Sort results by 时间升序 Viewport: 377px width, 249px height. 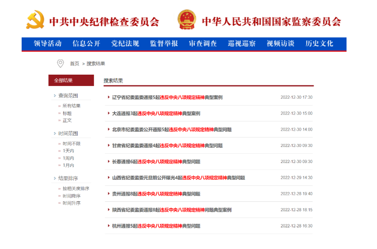[x=71, y=203]
